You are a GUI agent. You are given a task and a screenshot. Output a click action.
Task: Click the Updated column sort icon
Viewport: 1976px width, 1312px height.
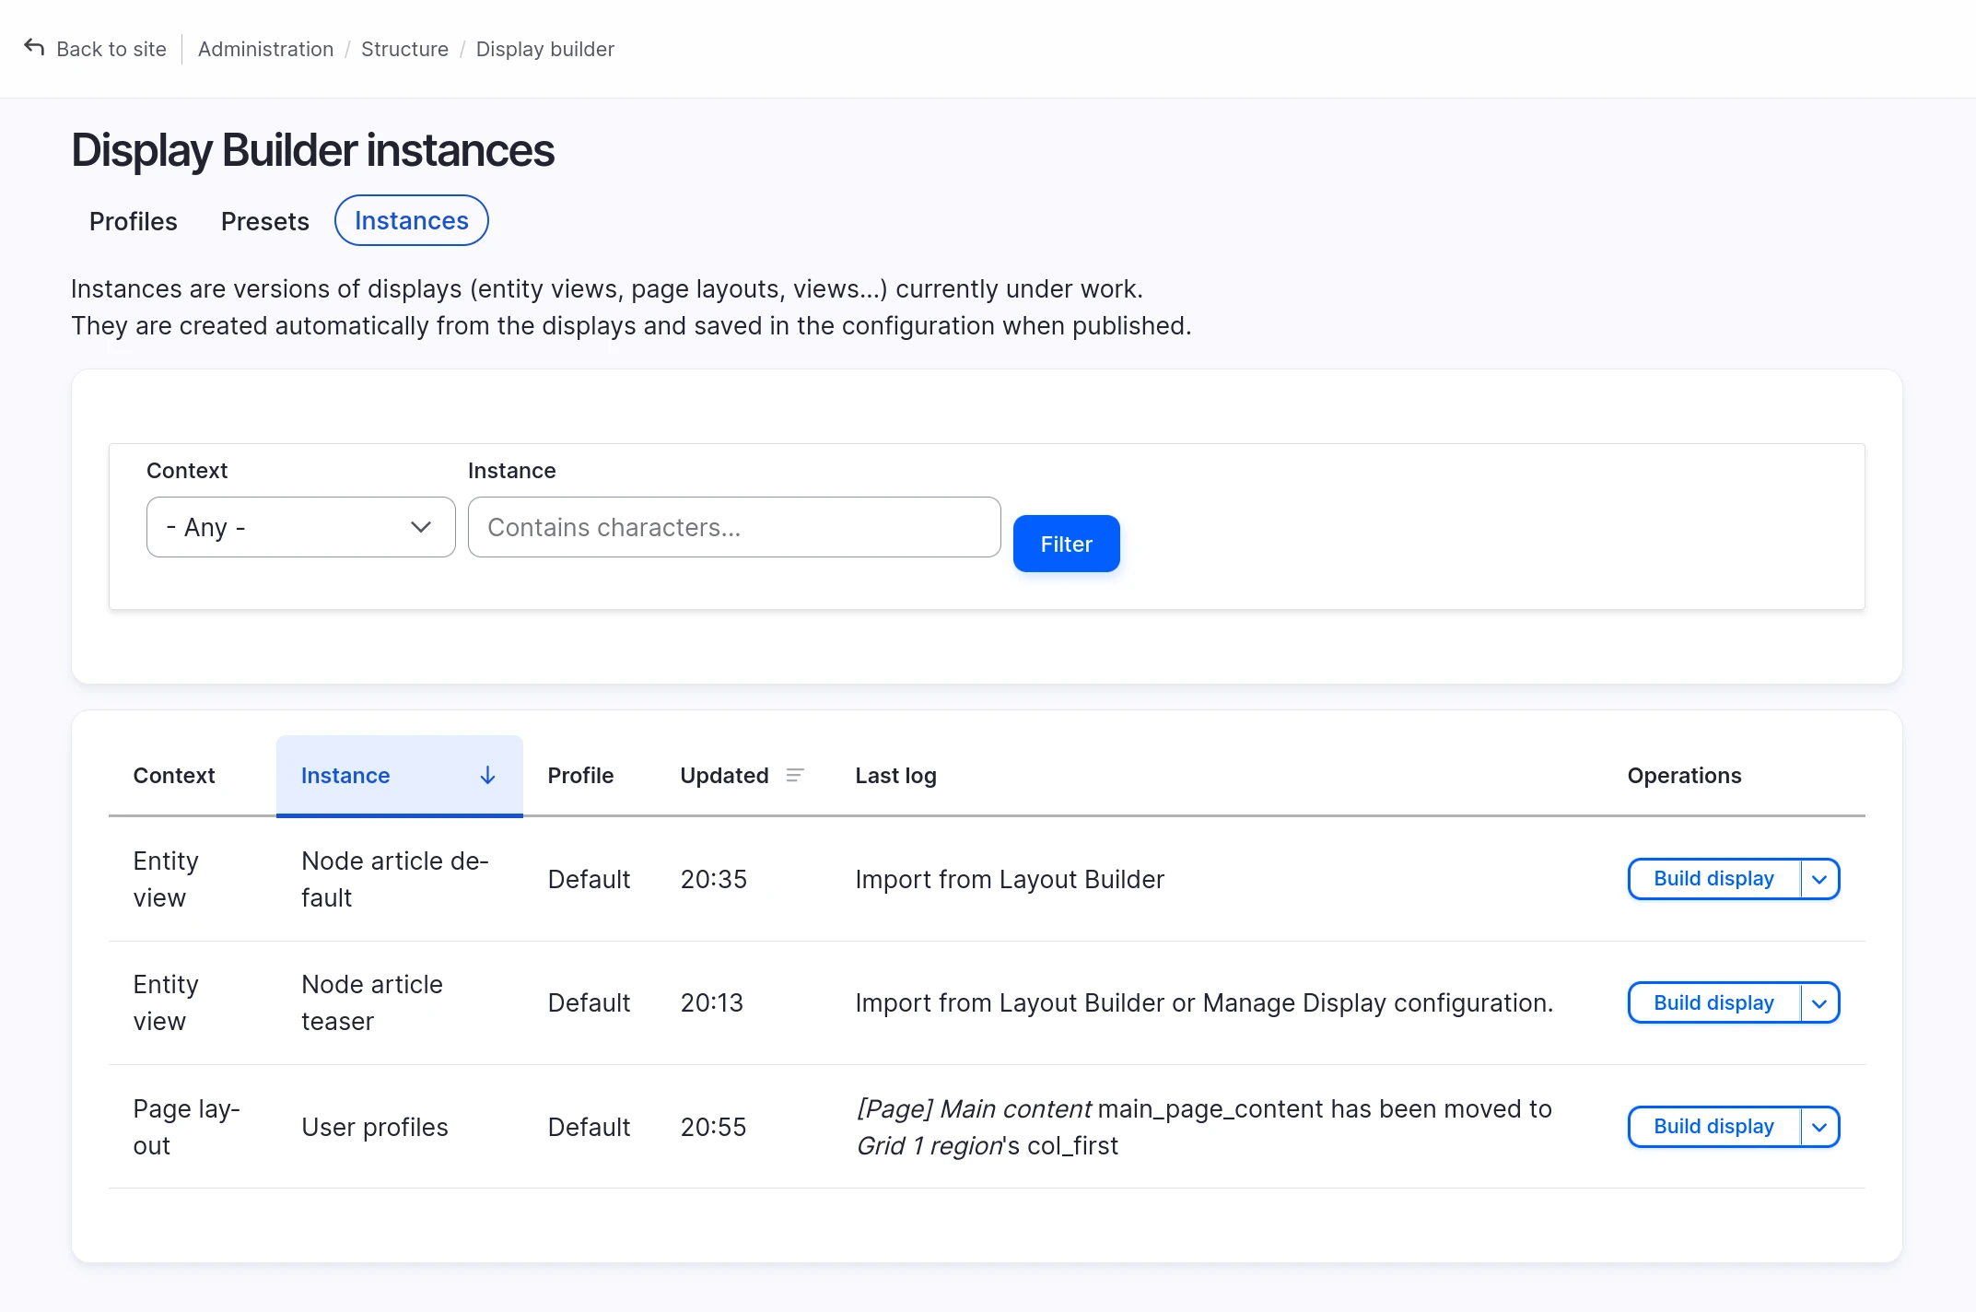pyautogui.click(x=795, y=776)
